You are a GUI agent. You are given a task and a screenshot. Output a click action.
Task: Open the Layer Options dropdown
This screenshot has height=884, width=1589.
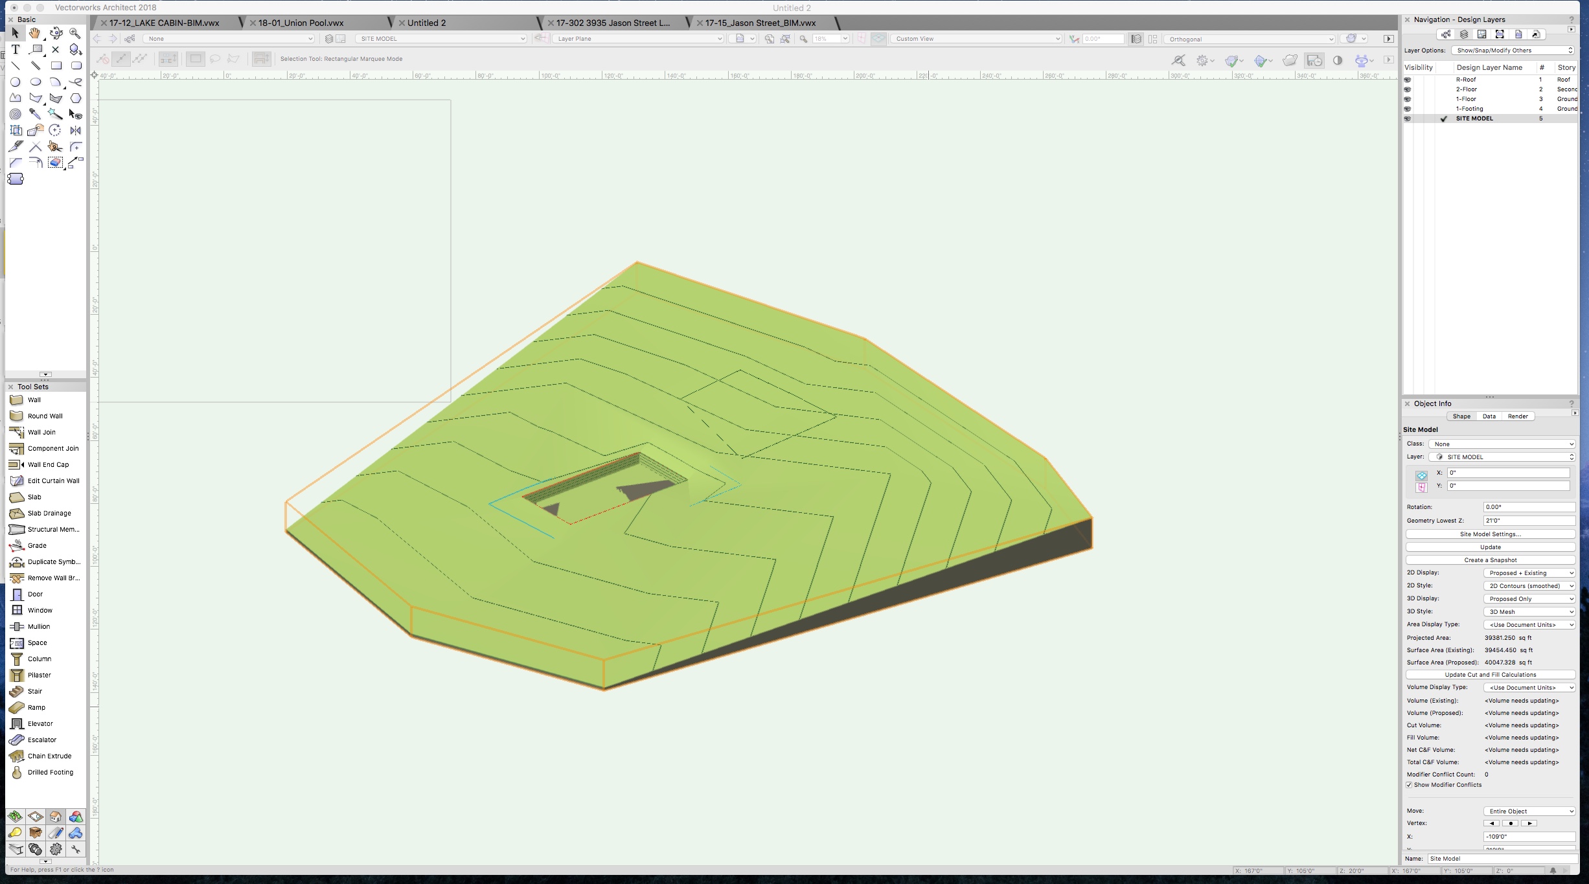click(x=1513, y=50)
